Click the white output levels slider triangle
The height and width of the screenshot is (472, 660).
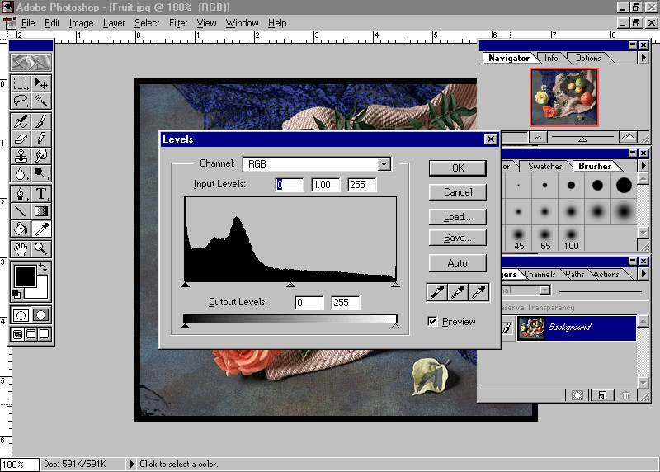pyautogui.click(x=395, y=325)
